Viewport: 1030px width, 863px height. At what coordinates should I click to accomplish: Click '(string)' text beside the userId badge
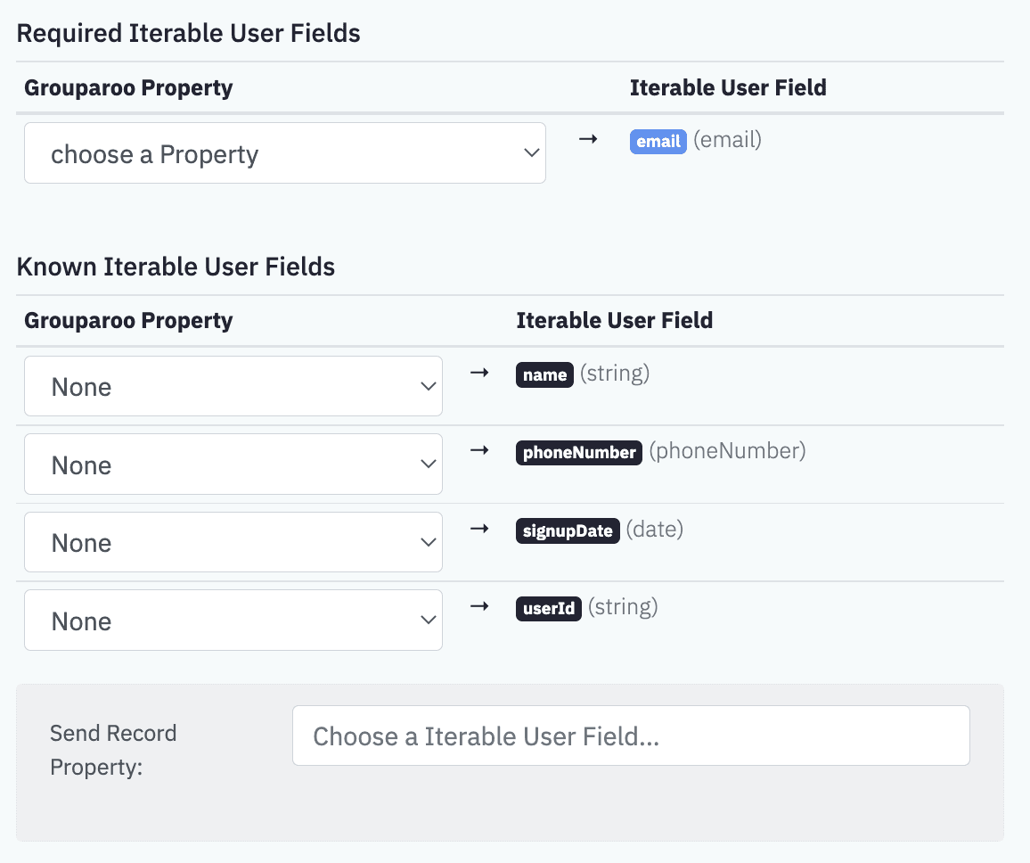[x=623, y=606]
